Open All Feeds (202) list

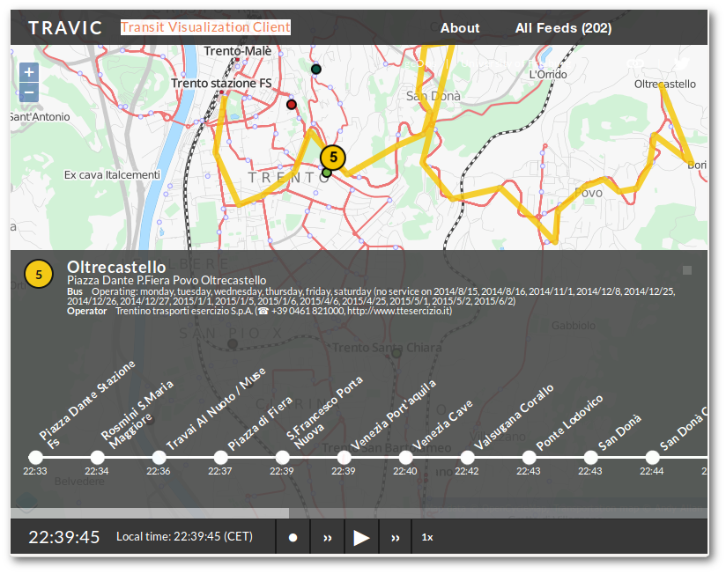point(564,28)
